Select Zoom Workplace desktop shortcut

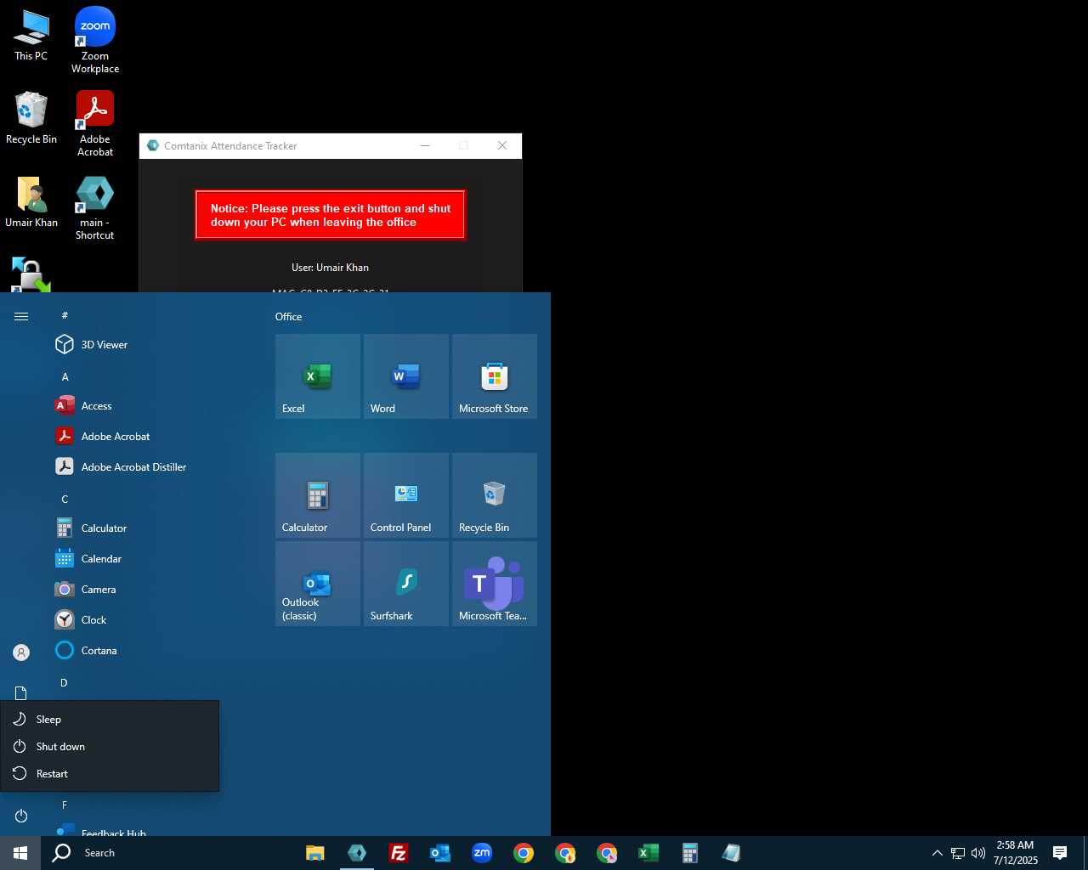[x=95, y=41]
